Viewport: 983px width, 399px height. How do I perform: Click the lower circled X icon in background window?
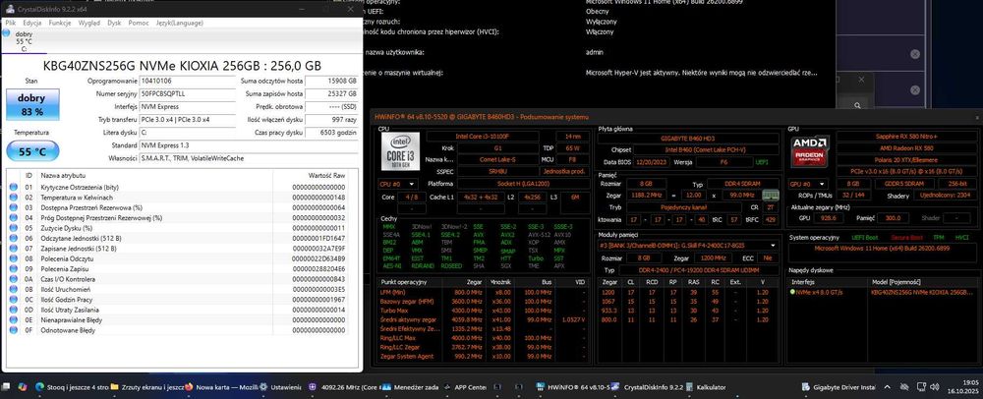(x=914, y=92)
